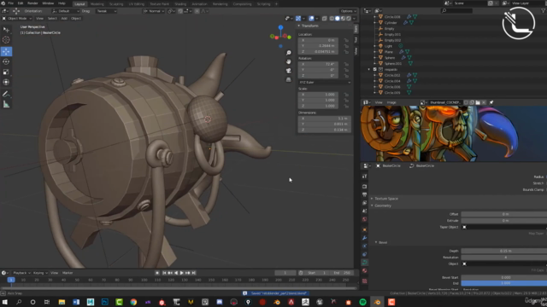The image size is (547, 307).
Task: Switch perspective/orthographic with the grid icon
Action: click(289, 79)
